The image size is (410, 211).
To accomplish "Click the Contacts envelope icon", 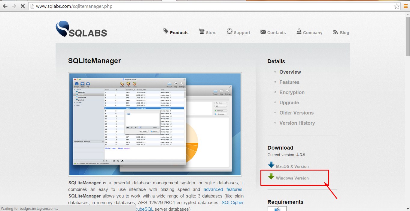I will click(263, 32).
